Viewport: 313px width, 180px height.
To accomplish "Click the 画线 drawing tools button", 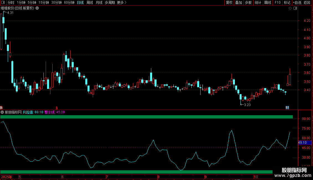I will [x=268, y=2].
